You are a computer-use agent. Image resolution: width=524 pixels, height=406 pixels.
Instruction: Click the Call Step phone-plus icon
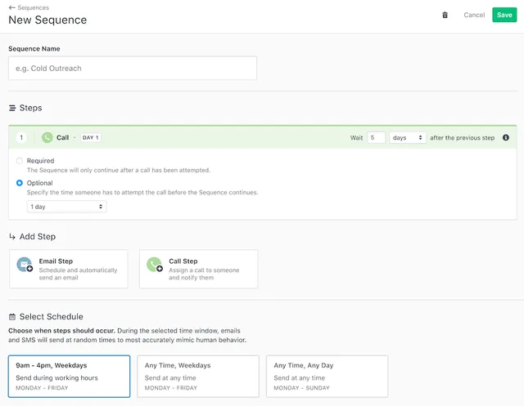pos(155,265)
